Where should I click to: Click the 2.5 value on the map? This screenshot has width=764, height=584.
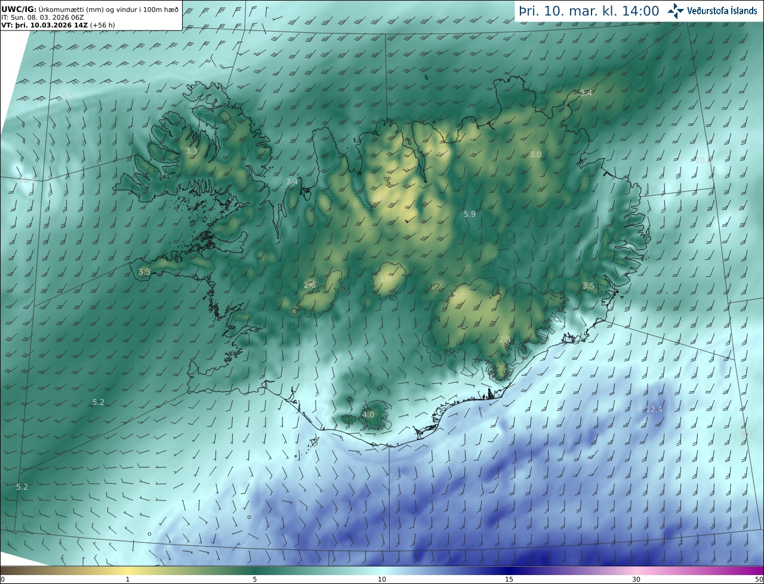tap(505, 339)
